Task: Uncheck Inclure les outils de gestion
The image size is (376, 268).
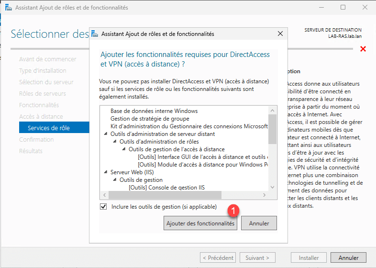Action: pos(103,207)
